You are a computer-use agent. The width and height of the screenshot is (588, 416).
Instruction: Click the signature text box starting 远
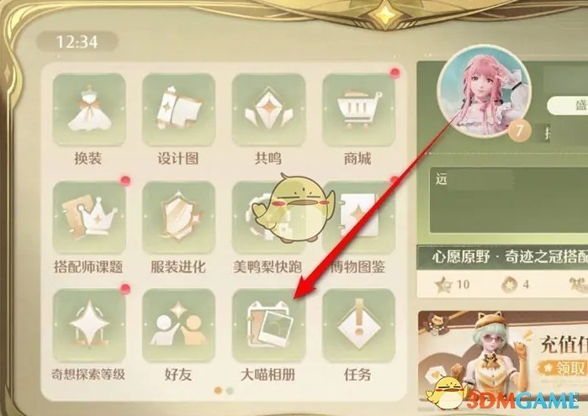point(509,201)
